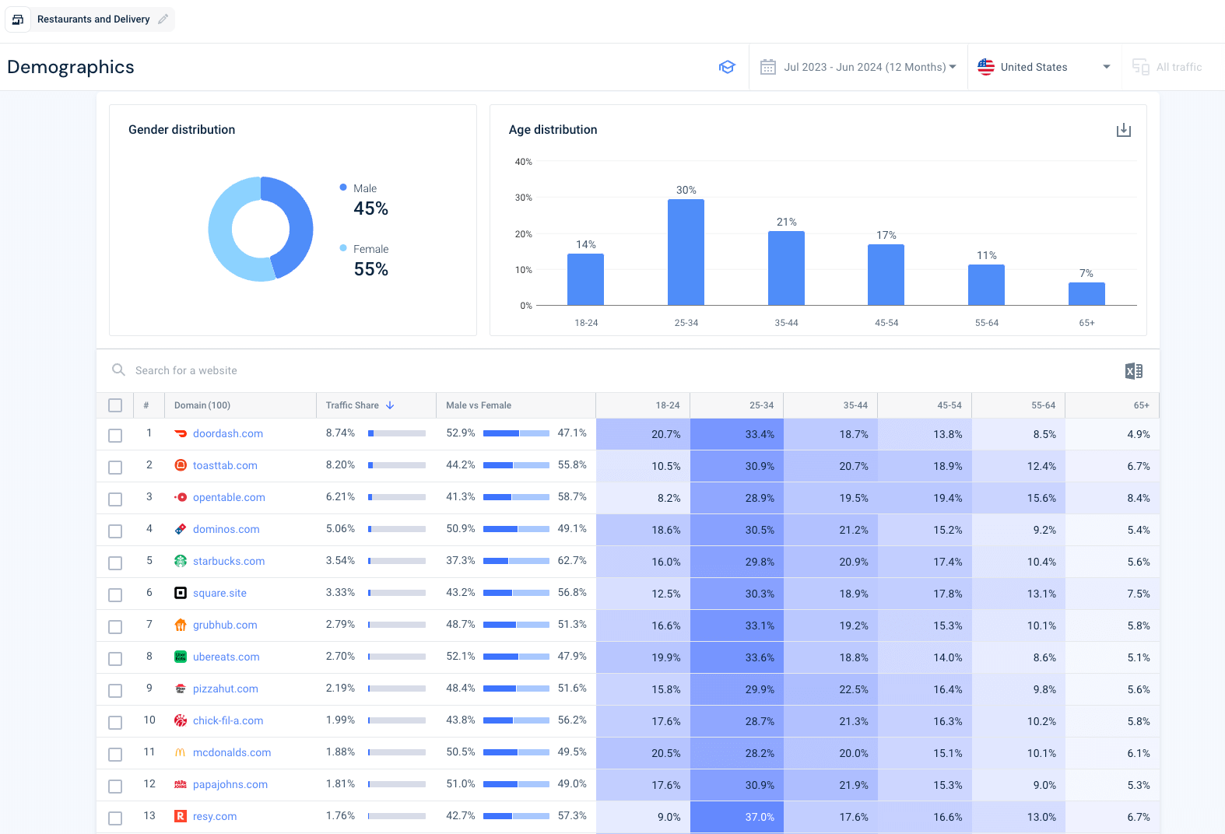
Task: Click the chick-fil-a.com favicon
Action: pos(181,720)
